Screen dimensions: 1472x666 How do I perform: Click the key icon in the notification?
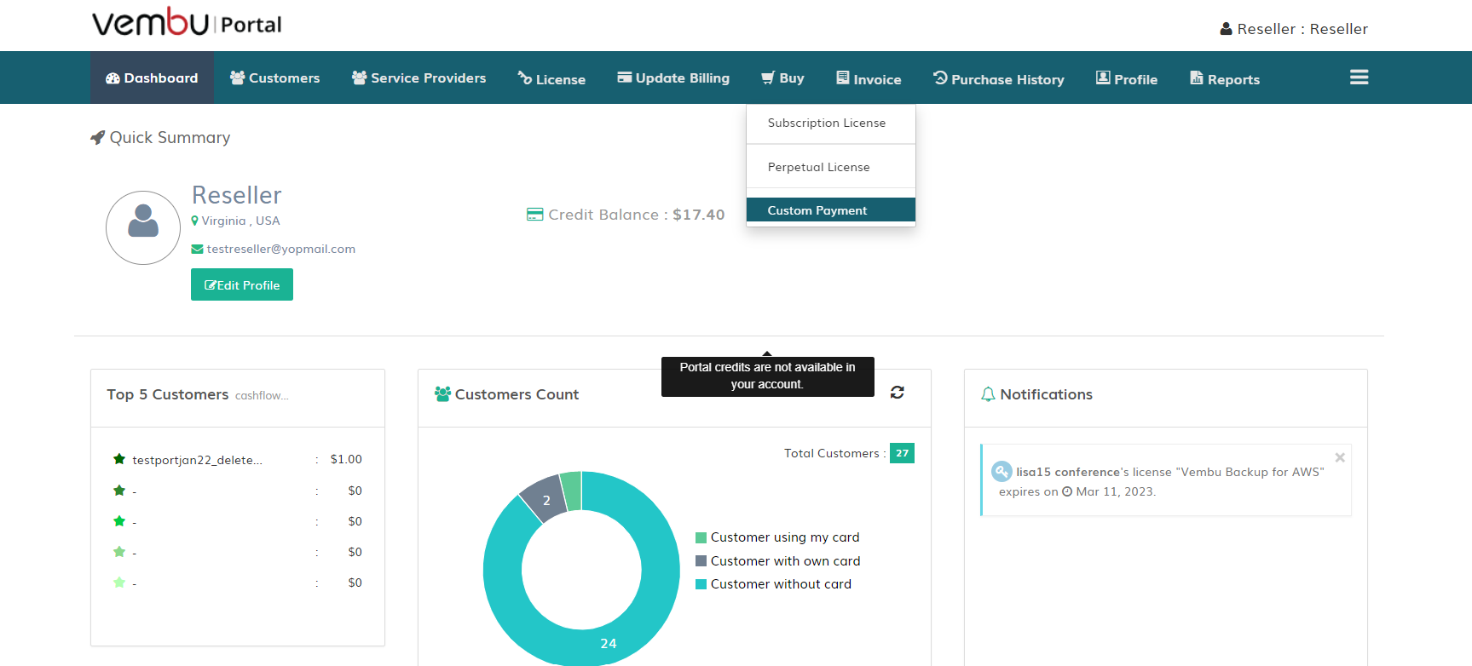[x=1002, y=471]
